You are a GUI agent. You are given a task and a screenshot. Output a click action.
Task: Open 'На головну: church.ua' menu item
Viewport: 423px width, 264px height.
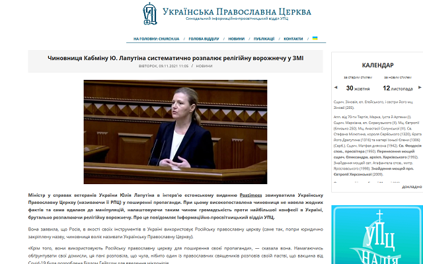(x=156, y=39)
